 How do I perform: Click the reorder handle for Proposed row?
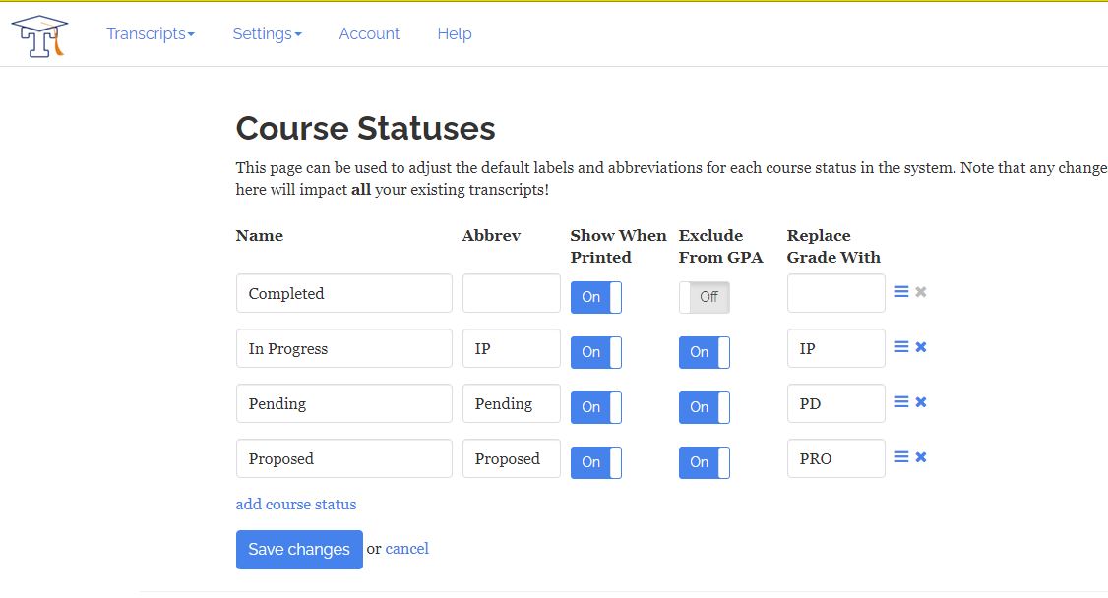(x=901, y=457)
